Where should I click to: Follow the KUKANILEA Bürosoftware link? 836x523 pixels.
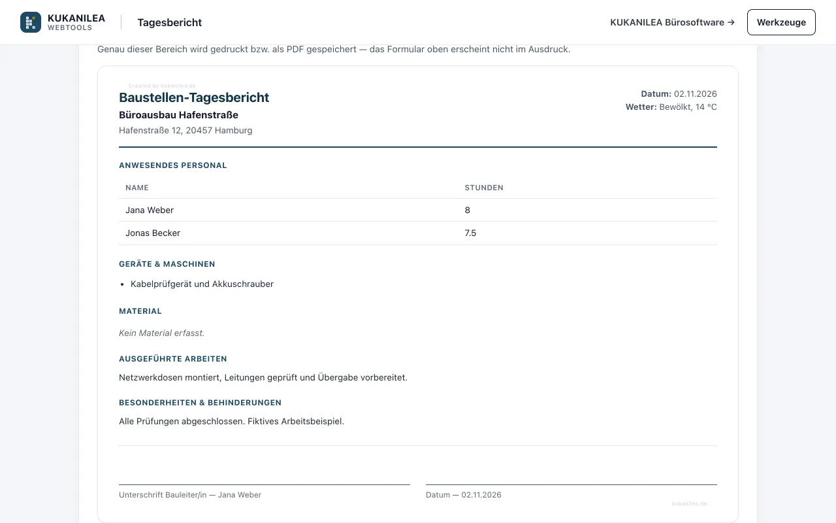pos(672,22)
